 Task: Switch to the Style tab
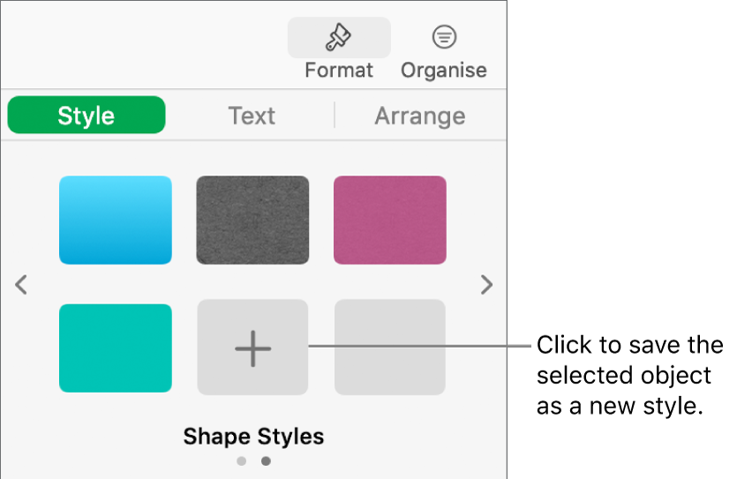86,116
